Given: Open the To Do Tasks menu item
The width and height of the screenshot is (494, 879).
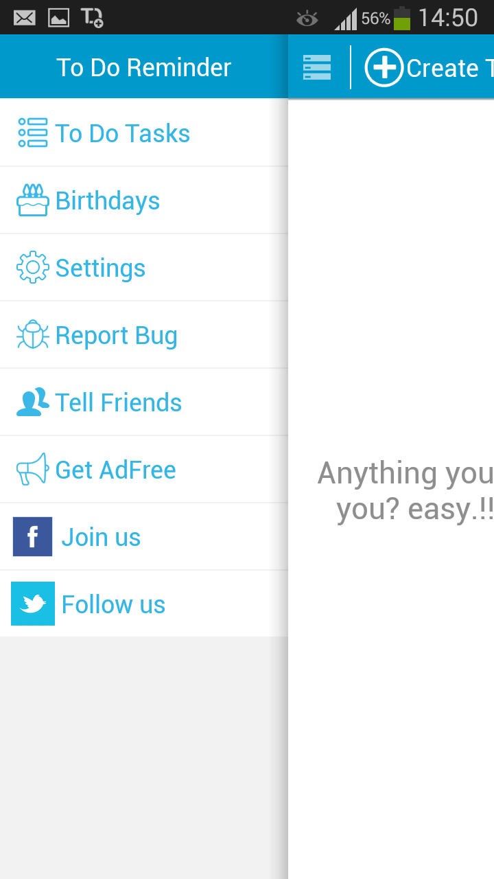Looking at the screenshot, I should tap(123, 133).
